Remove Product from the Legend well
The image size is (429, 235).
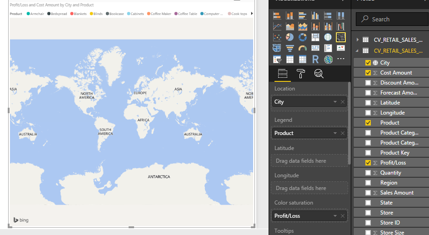(343, 133)
